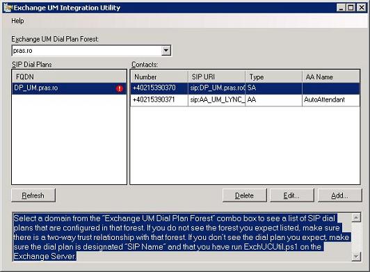
Task: Click the application icon in the title bar
Action: tap(8, 8)
